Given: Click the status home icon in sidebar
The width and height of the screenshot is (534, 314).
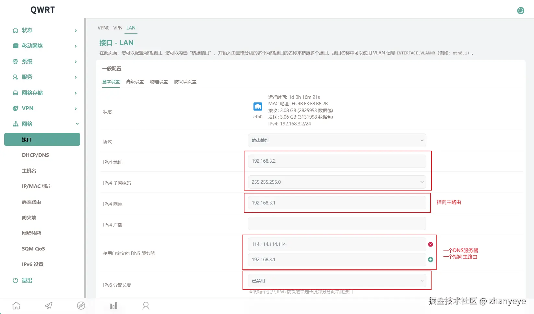Looking at the screenshot, I should coord(15,30).
